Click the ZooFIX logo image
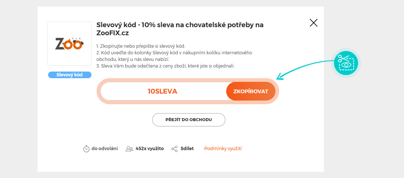The image size is (404, 178). pos(69,44)
